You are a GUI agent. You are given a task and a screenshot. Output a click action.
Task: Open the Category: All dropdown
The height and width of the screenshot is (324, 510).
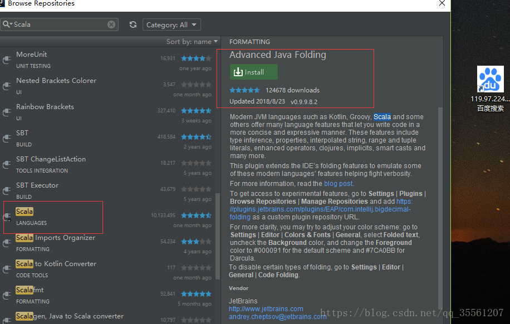click(x=171, y=24)
